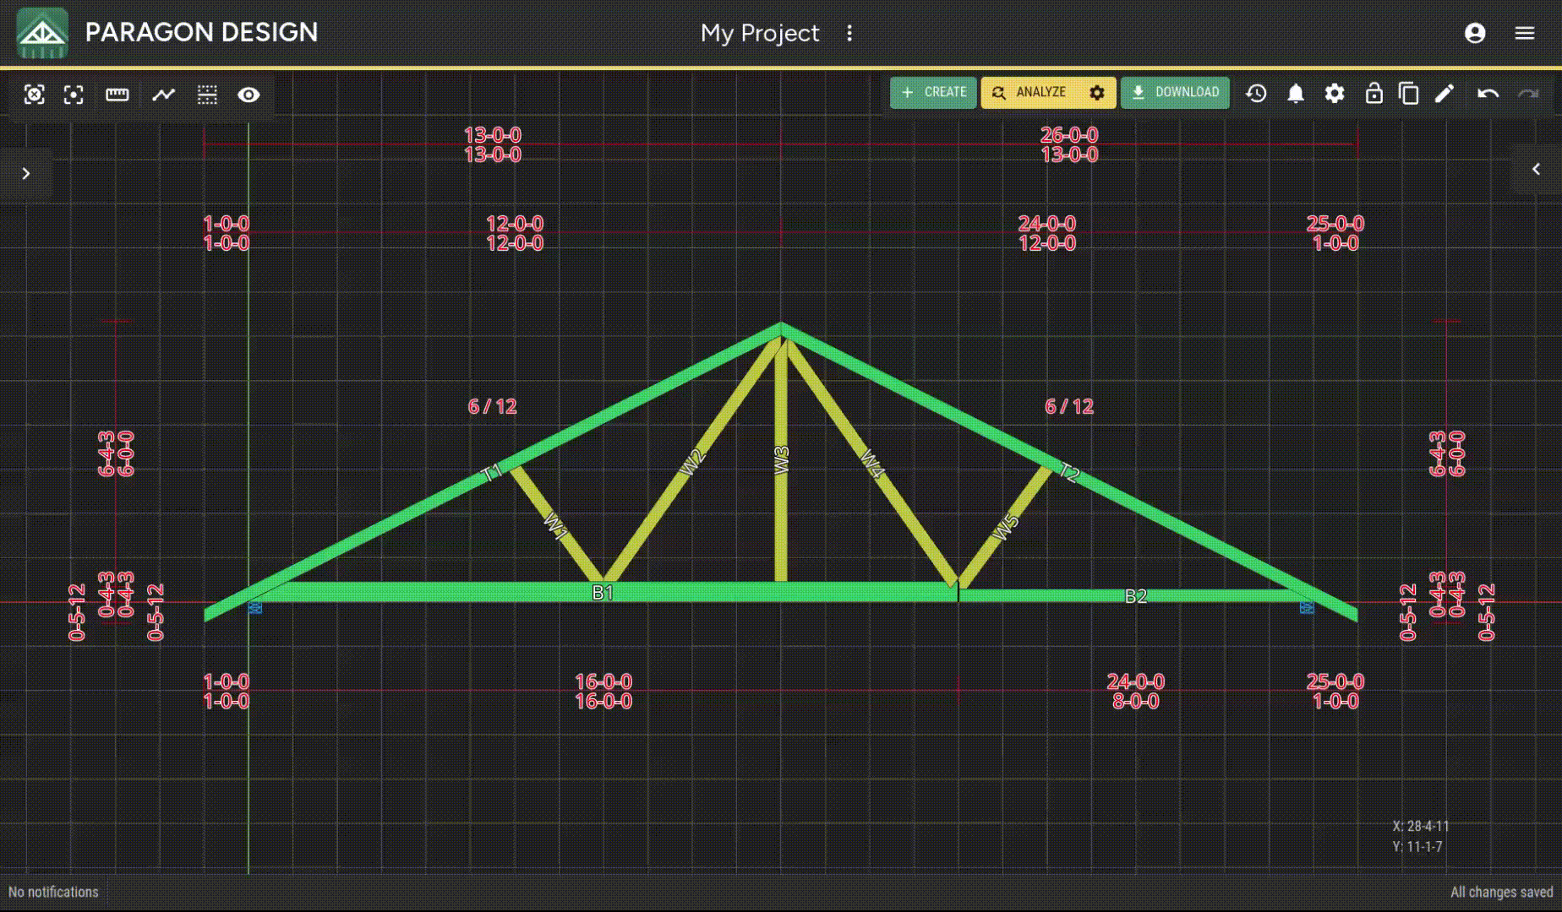Open notifications bell icon
This screenshot has width=1562, height=912.
pos(1295,93)
